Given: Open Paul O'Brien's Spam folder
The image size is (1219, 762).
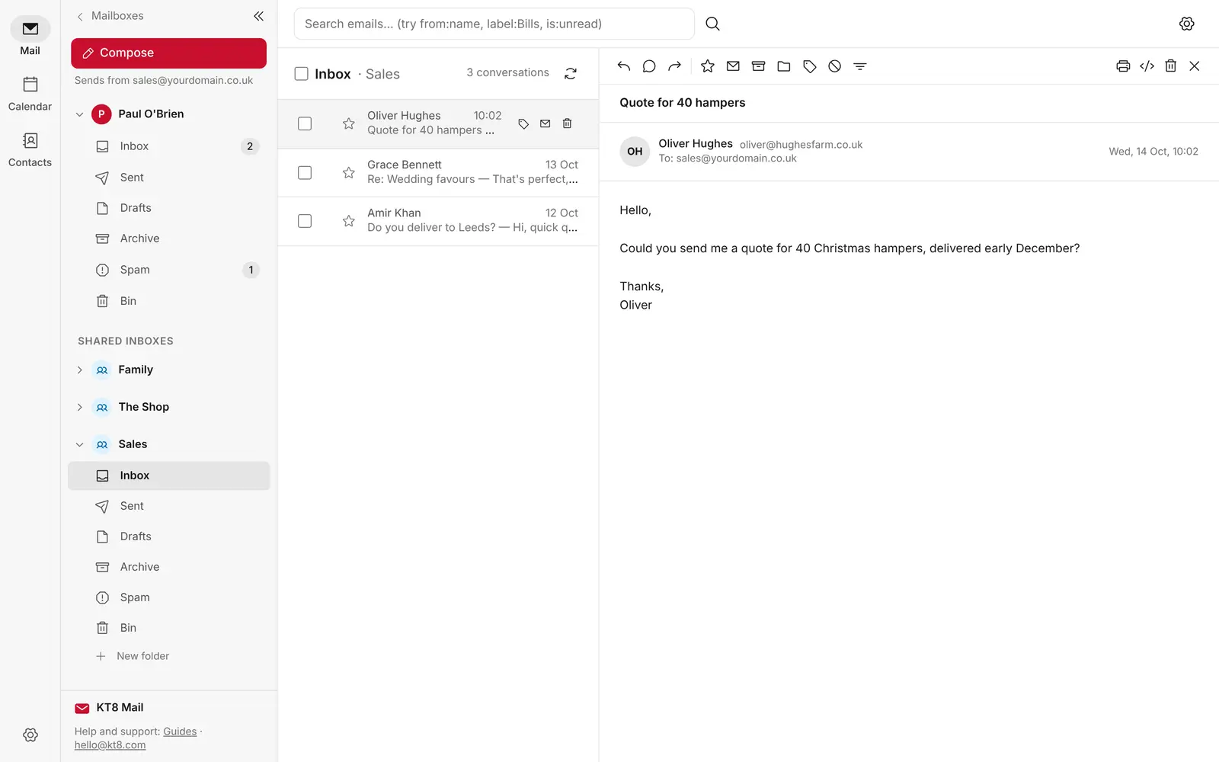Looking at the screenshot, I should [169, 270].
